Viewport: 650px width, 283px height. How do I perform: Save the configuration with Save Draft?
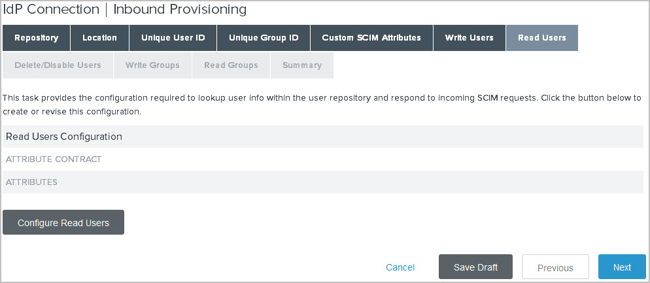point(475,267)
